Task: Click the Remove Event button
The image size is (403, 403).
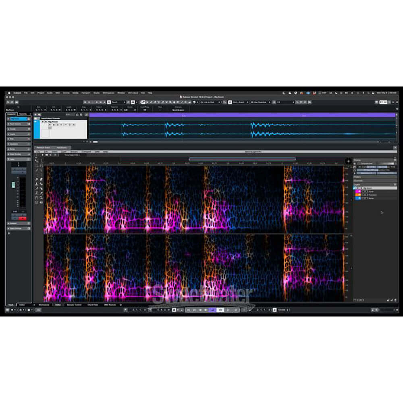Action: [44, 147]
